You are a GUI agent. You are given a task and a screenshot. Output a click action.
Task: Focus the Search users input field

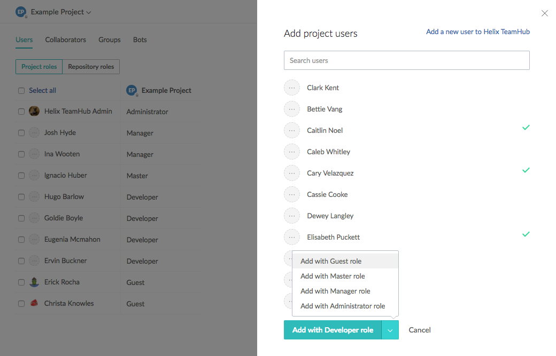406,60
